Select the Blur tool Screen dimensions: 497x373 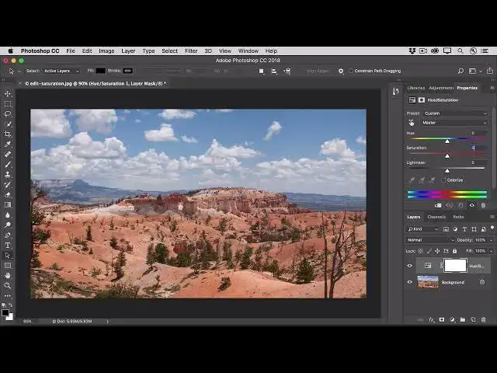(x=8, y=215)
